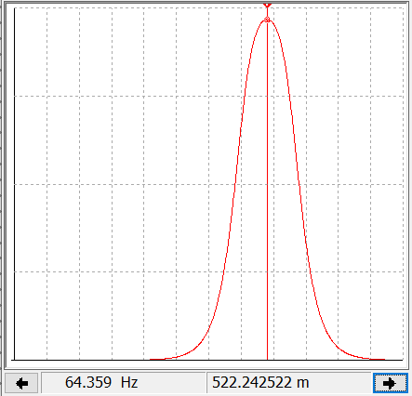412x396 pixels.
Task: Click the red cursor marker at curve peak
Action: pos(267,20)
